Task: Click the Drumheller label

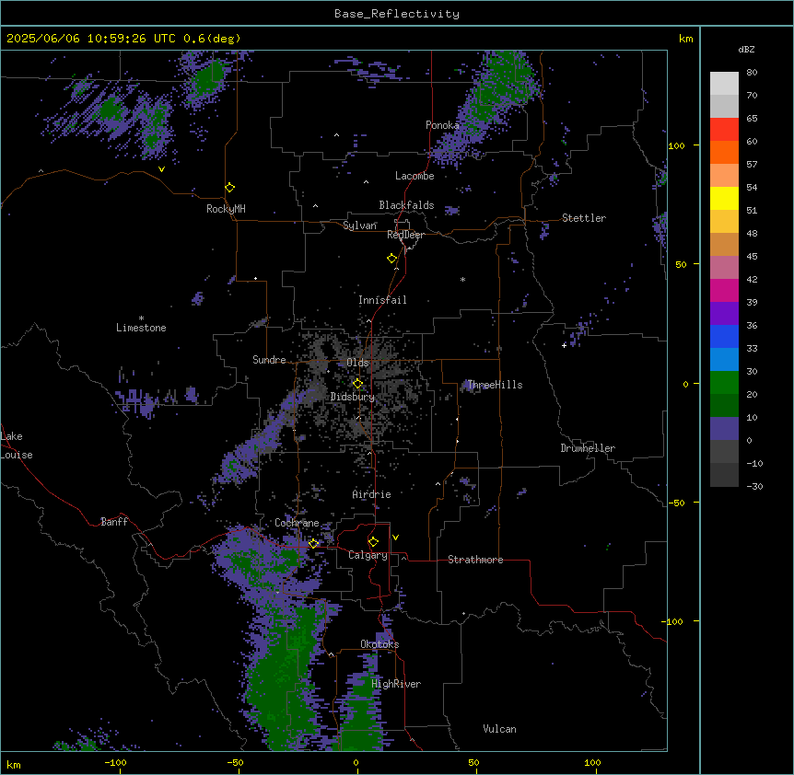Action: coord(588,448)
